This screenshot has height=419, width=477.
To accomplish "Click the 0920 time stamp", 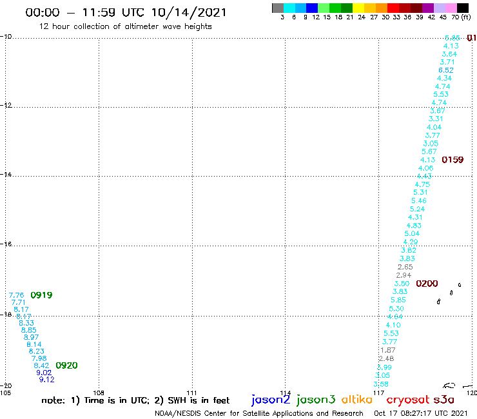I will click(66, 365).
